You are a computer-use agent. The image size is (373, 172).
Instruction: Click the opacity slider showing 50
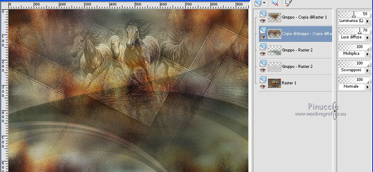click(354, 14)
